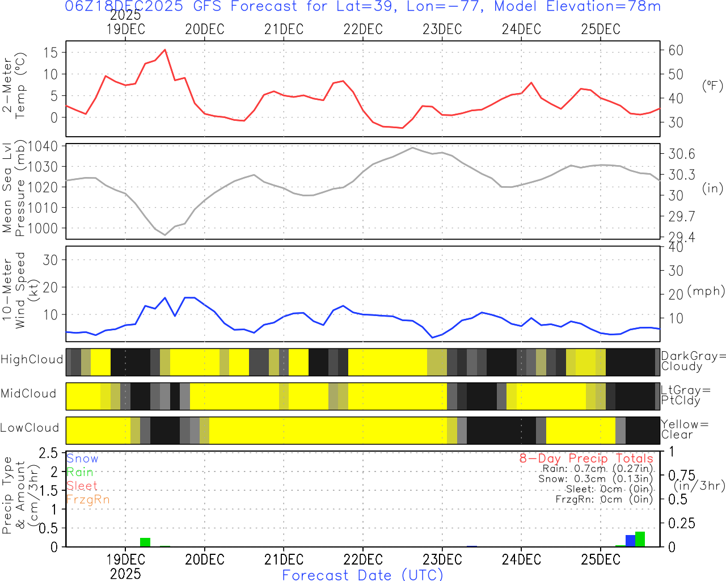
Task: Click the Yellow=Clear legend text
Action: point(683,430)
